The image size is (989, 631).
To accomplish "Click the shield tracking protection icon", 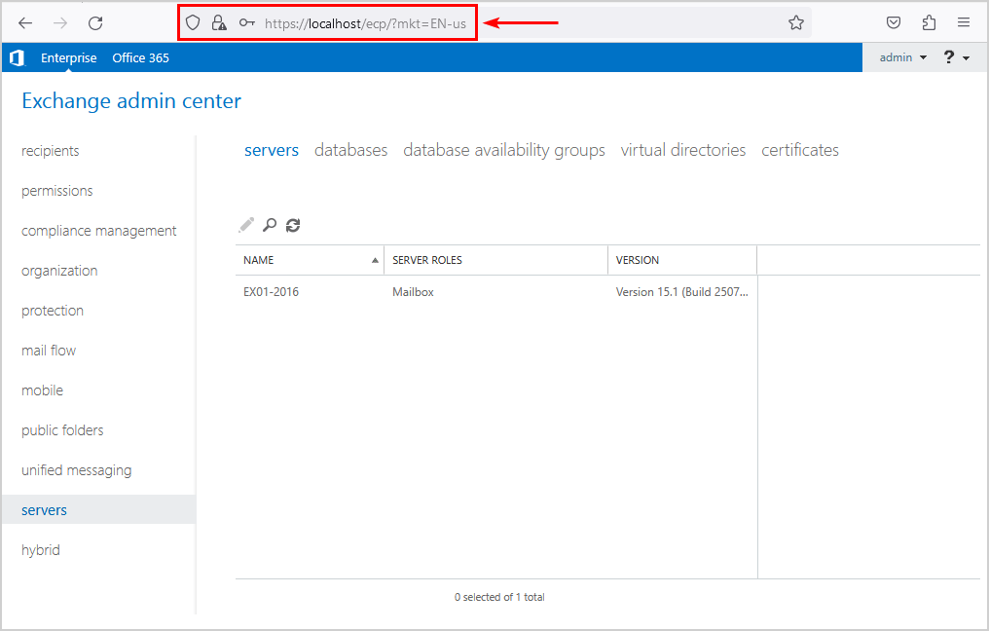I will tap(193, 23).
